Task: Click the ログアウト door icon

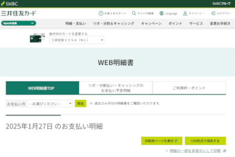Action: pos(213,13)
